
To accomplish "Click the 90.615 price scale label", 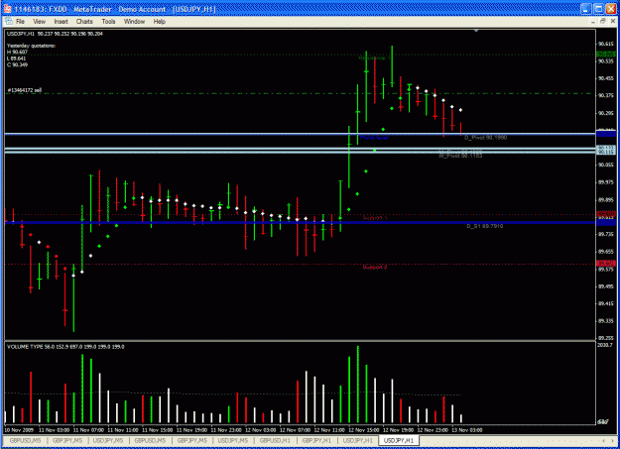I will click(x=606, y=44).
